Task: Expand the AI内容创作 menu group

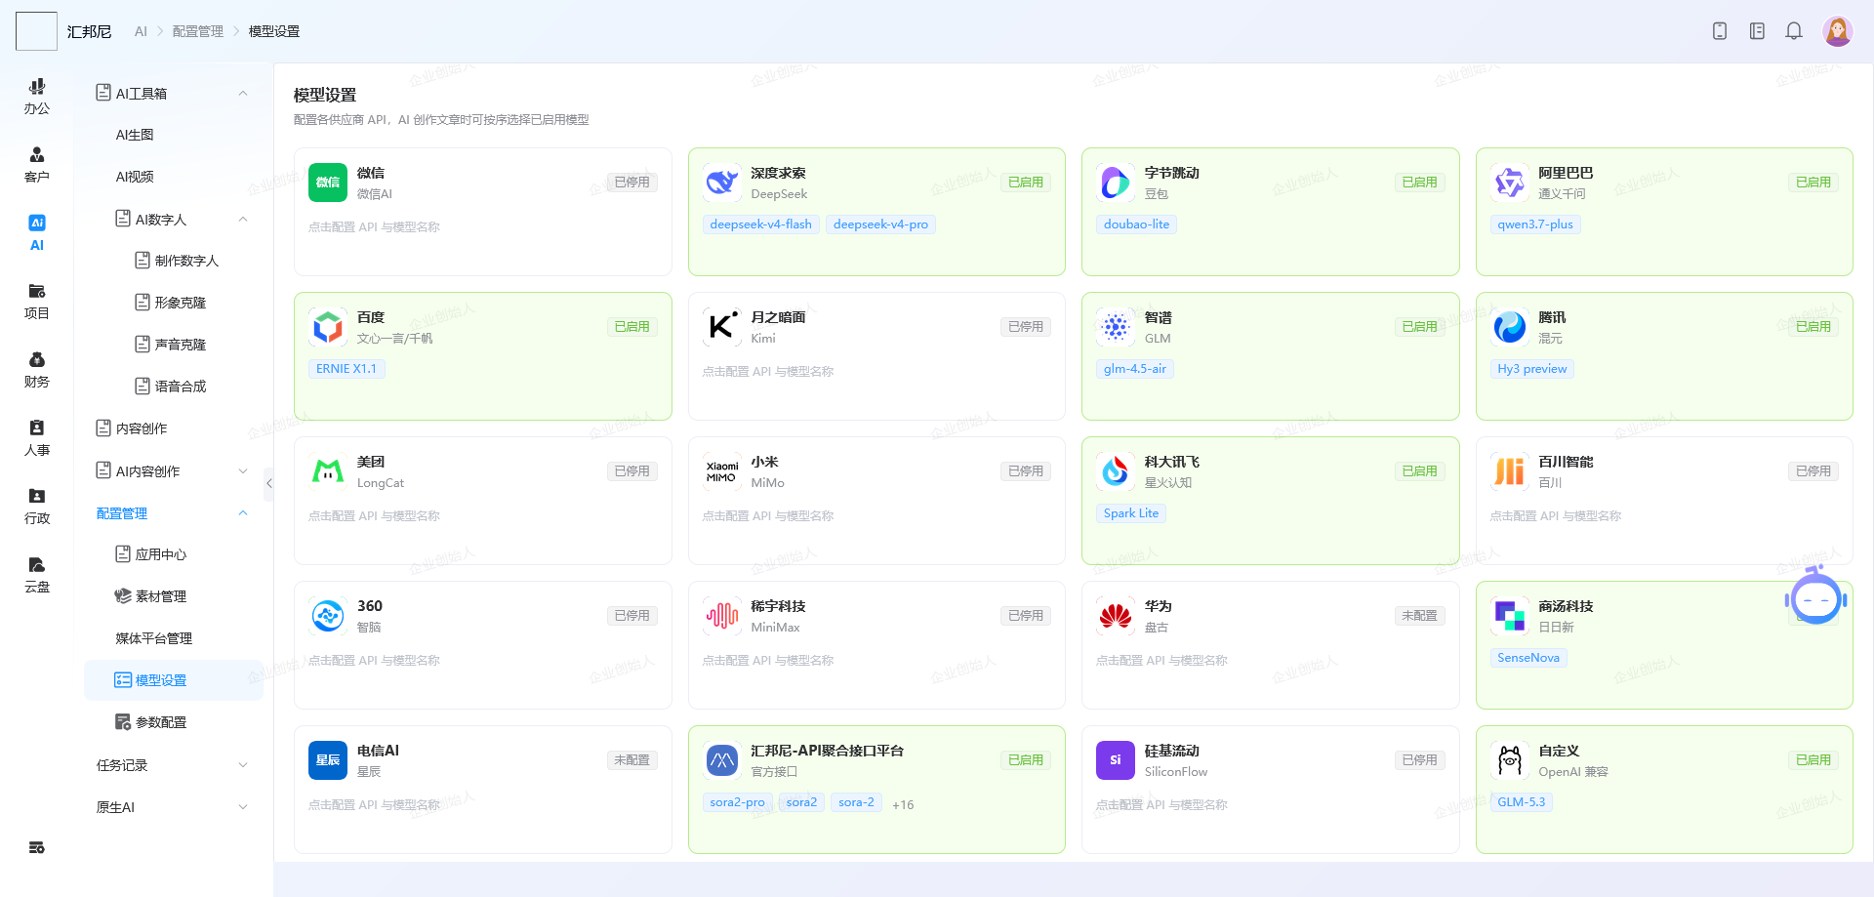Action: click(243, 471)
